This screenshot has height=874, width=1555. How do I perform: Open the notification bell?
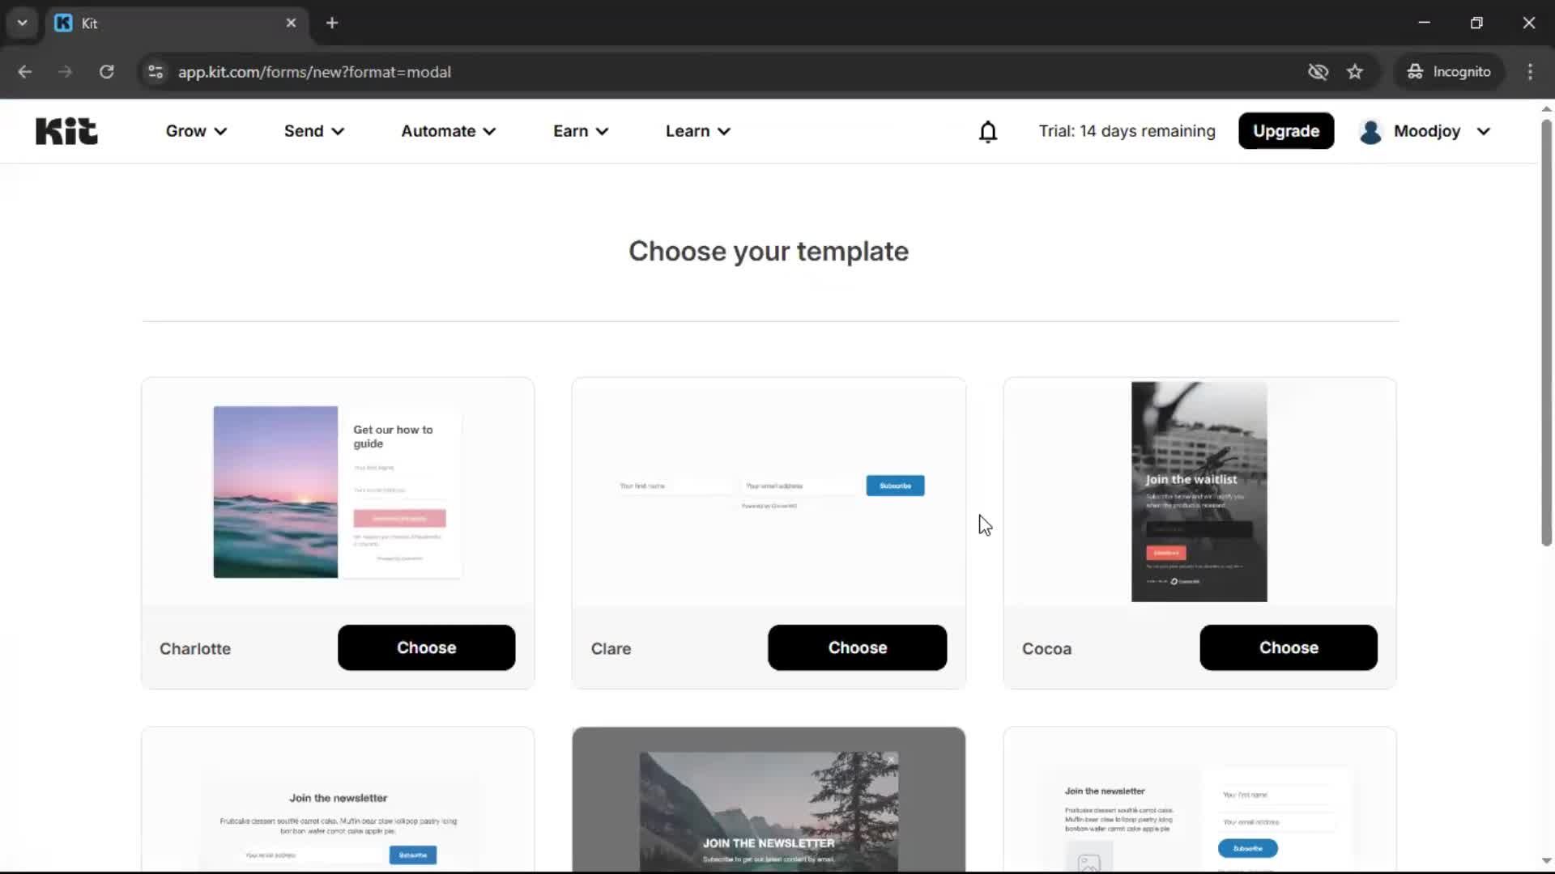coord(988,131)
